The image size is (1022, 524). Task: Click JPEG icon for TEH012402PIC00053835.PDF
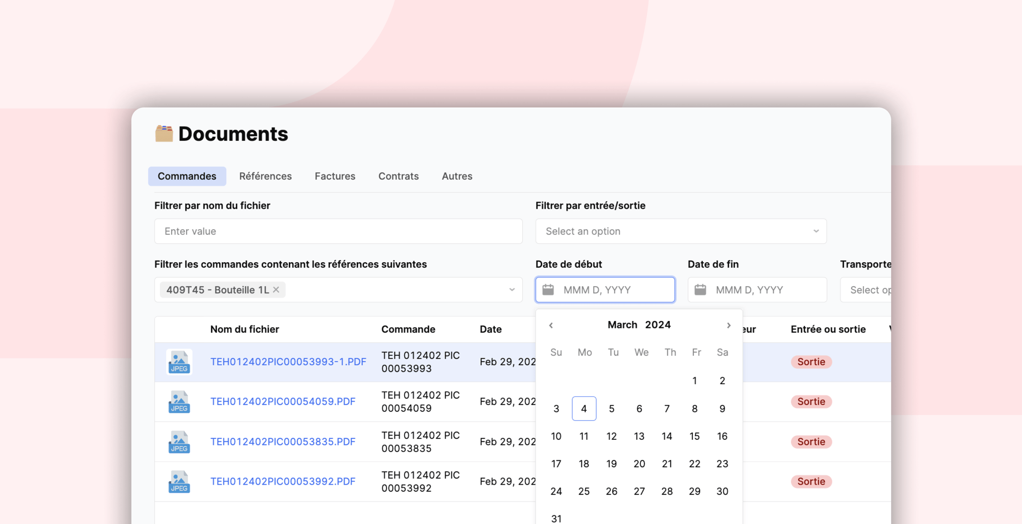point(179,442)
